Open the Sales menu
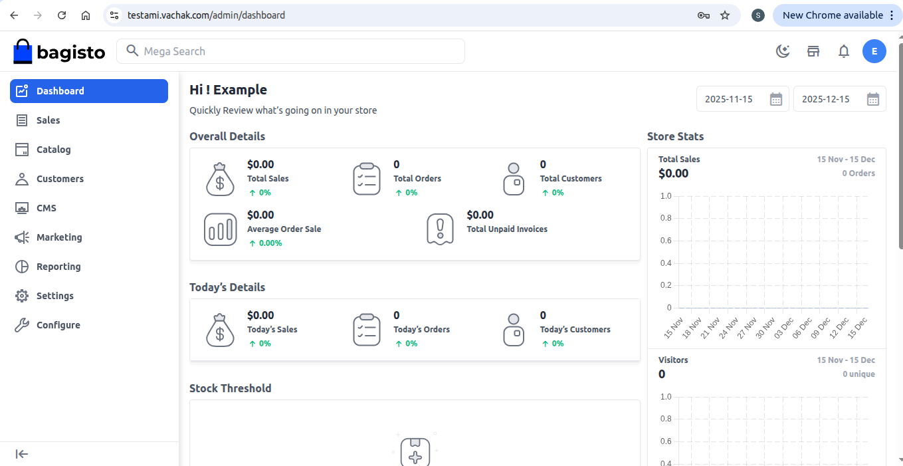This screenshot has height=466, width=903. 48,120
